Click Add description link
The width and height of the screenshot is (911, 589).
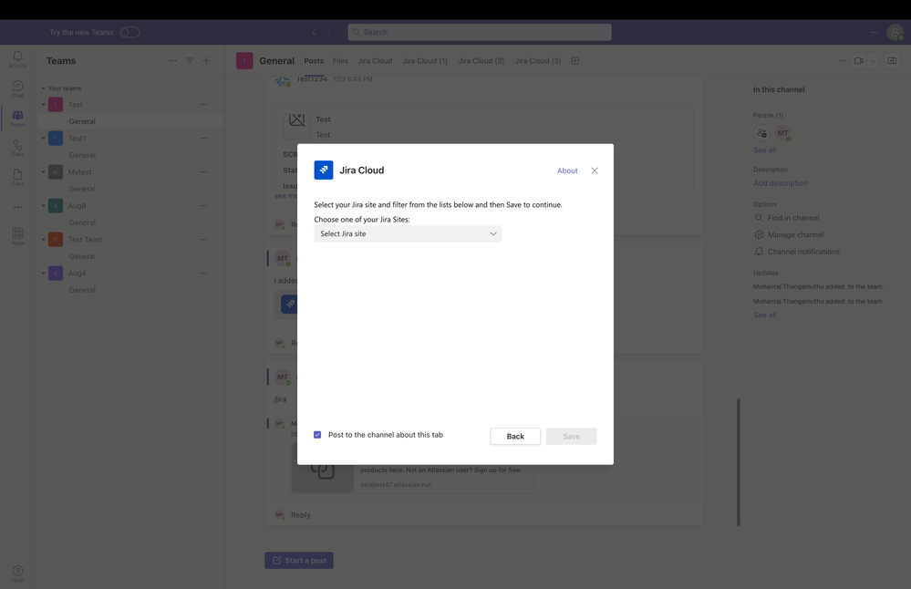click(x=781, y=183)
